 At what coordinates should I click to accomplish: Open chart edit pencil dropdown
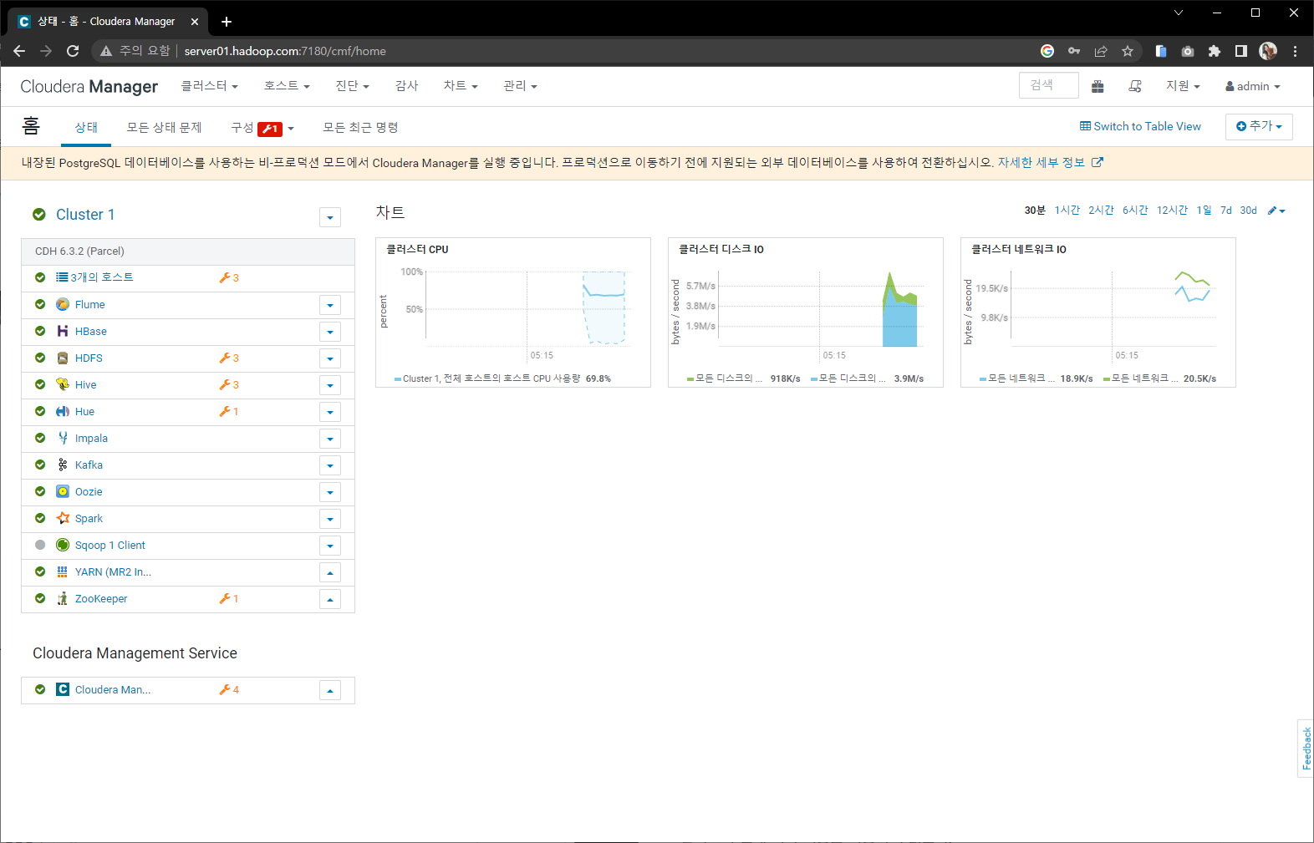[x=1276, y=211]
